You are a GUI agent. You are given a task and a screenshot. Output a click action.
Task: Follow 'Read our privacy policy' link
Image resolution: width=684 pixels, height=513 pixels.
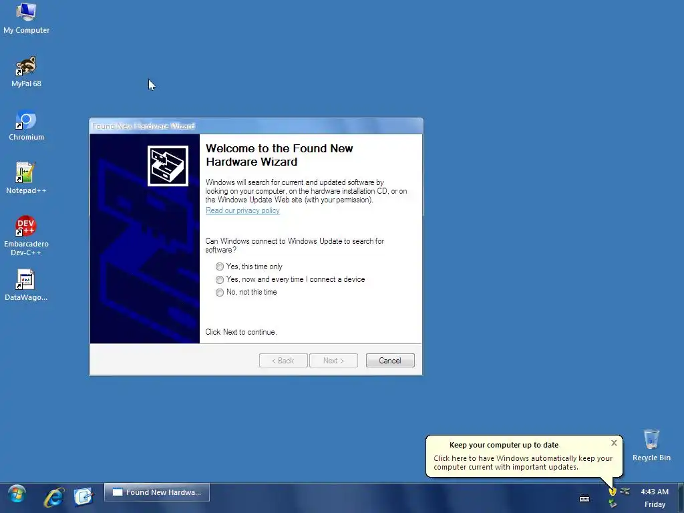coord(242,210)
